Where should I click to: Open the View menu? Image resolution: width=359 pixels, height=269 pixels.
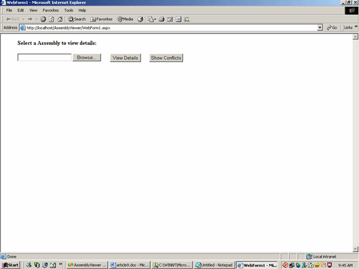33,10
